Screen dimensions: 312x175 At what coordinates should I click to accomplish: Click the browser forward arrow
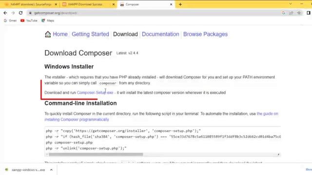(13, 13)
